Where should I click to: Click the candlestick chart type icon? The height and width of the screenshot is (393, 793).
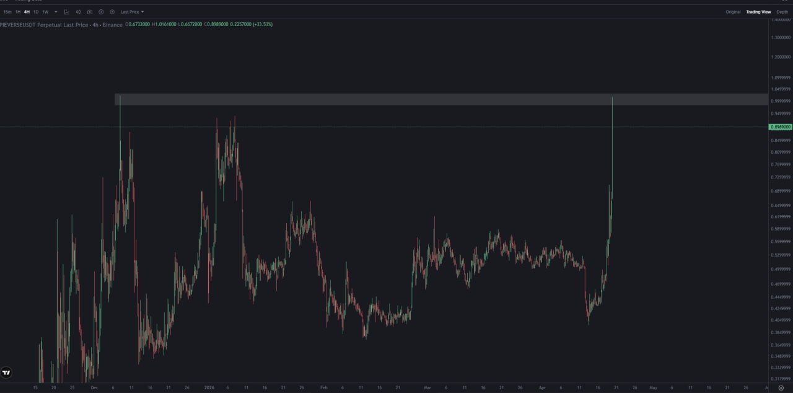[78, 12]
